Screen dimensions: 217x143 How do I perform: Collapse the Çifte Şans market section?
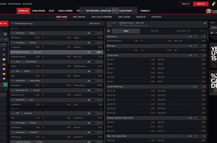(204, 46)
